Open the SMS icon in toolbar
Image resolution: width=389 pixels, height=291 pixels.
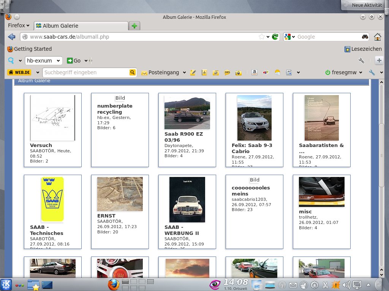click(227, 72)
